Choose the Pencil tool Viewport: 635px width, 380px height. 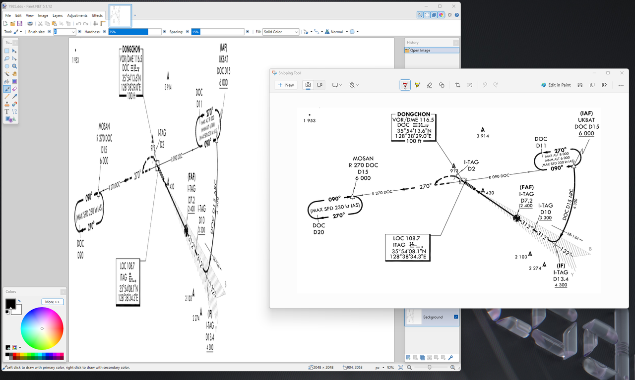click(7, 97)
